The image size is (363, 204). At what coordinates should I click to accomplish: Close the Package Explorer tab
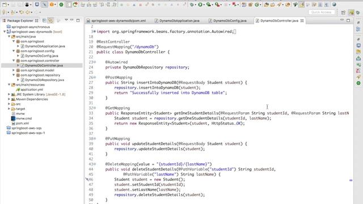click(36, 20)
